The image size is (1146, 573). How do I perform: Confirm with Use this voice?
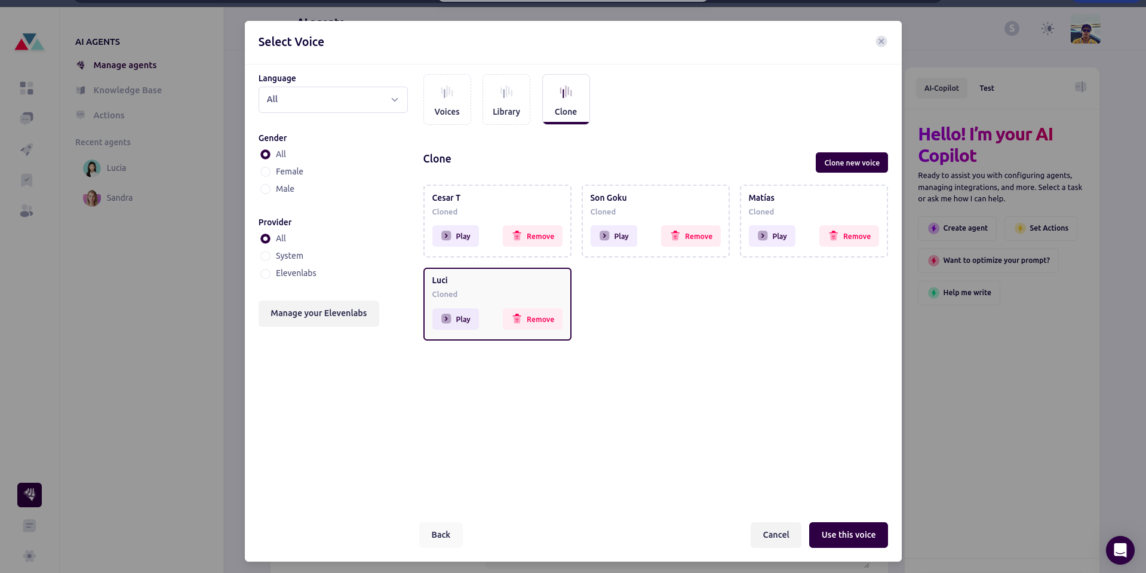848,535
